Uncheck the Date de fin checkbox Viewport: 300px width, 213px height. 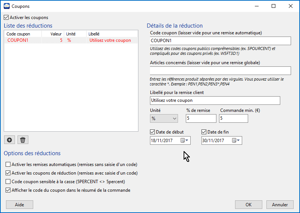[204, 132]
